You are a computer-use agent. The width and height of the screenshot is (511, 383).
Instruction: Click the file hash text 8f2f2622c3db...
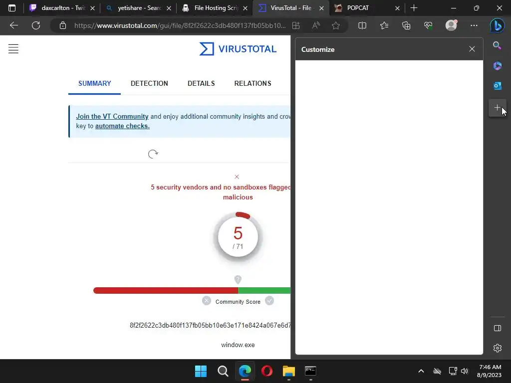tap(210, 325)
